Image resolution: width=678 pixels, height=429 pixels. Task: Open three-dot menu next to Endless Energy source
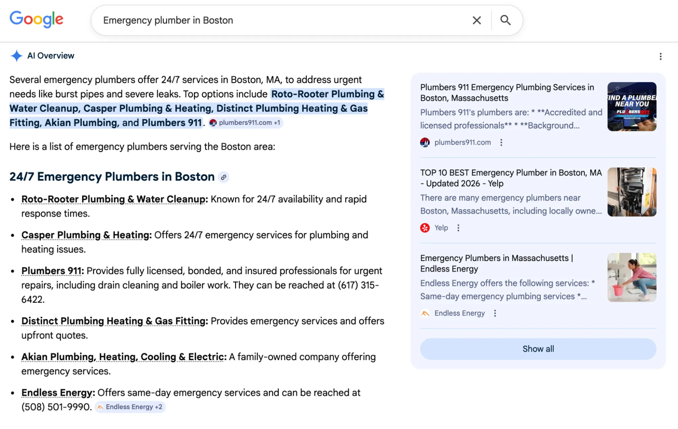[495, 313]
